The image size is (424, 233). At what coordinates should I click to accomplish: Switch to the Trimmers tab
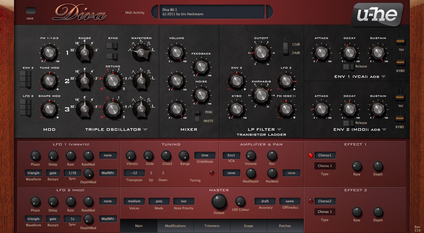point(212,226)
